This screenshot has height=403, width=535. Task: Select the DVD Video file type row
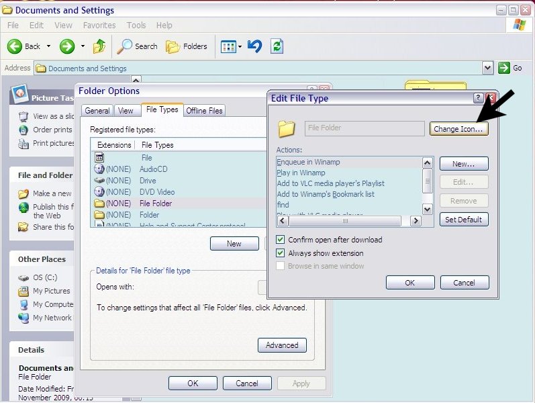click(x=179, y=192)
